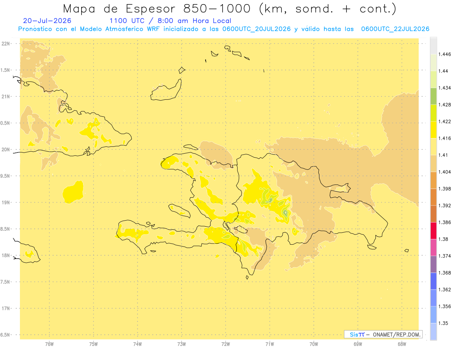The width and height of the screenshot is (451, 349).
Task: Click the '21N' latitude axis label
Action: point(6,96)
